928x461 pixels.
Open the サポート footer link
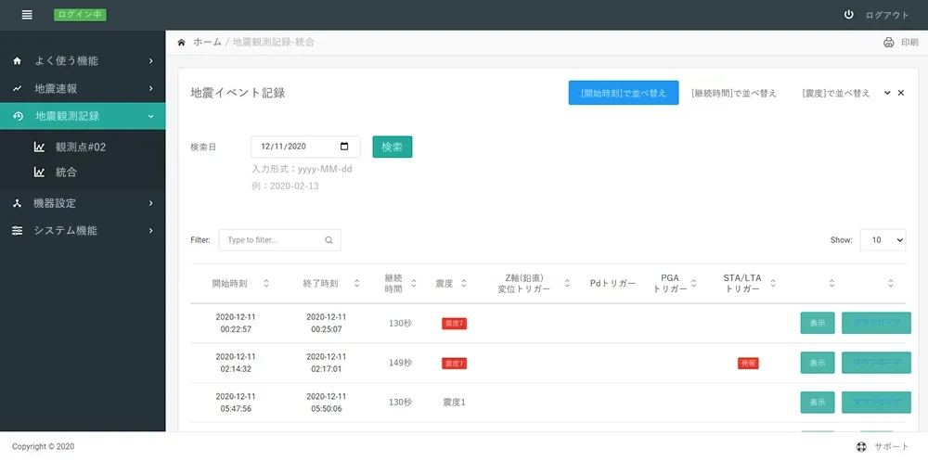[x=891, y=447]
